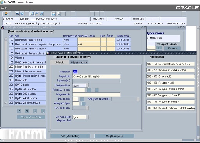Select '600 - 699 Vegyes nyitó napló' type
Image resolution: width=200 pixels, height=143 pixels.
(171, 95)
